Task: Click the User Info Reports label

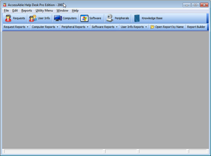Action: [132, 27]
